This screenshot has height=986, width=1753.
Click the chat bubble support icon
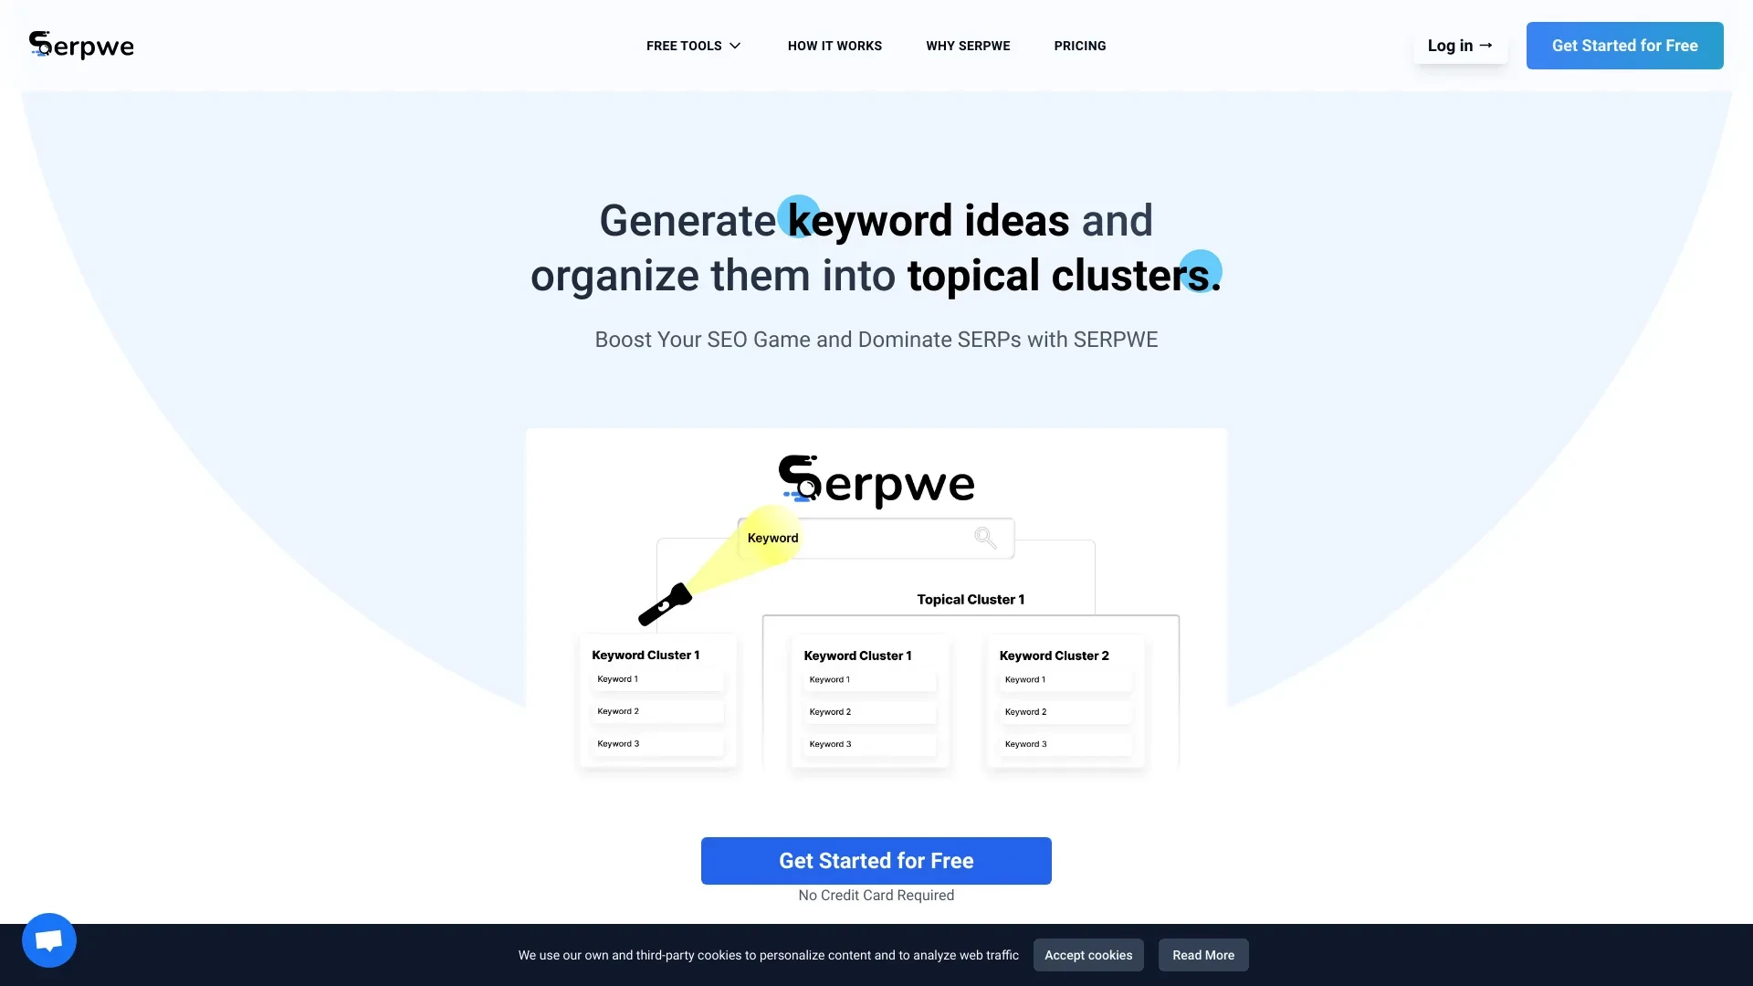(x=48, y=940)
